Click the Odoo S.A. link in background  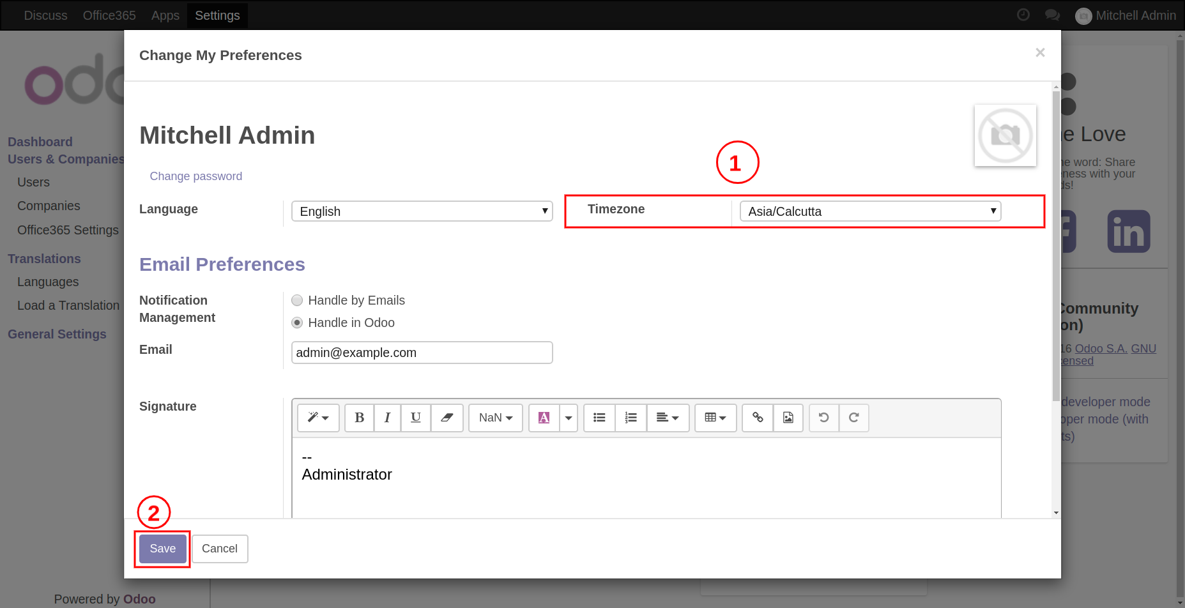(x=1101, y=349)
